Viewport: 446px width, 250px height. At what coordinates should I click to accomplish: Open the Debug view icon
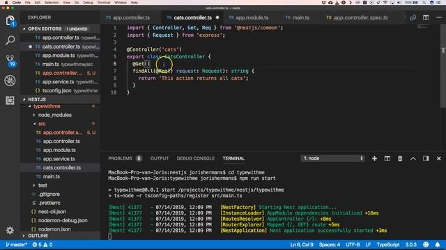pos(10,81)
